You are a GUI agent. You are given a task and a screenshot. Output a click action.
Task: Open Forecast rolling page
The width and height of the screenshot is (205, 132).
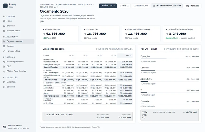[18, 51]
